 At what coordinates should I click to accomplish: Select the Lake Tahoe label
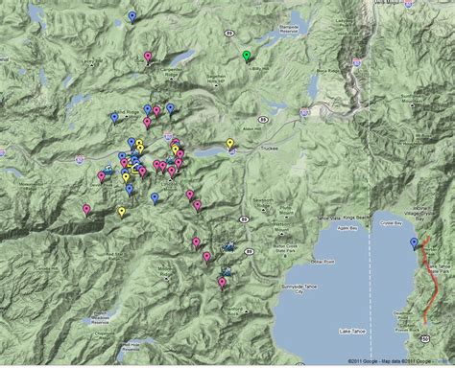(352, 332)
